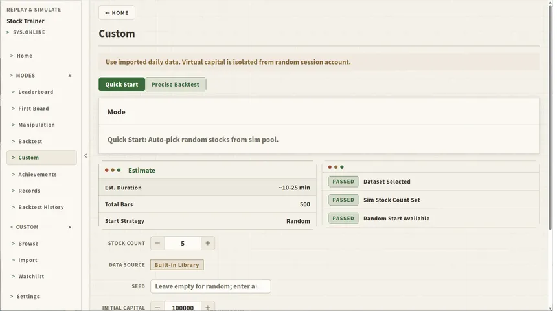Screen dimensions: 557x311
Task: Select Custom in the sidebar
Action: click(41, 158)
